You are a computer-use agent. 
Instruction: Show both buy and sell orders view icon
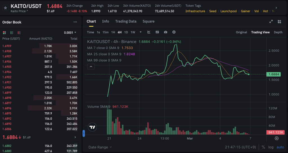[x=4, y=33]
